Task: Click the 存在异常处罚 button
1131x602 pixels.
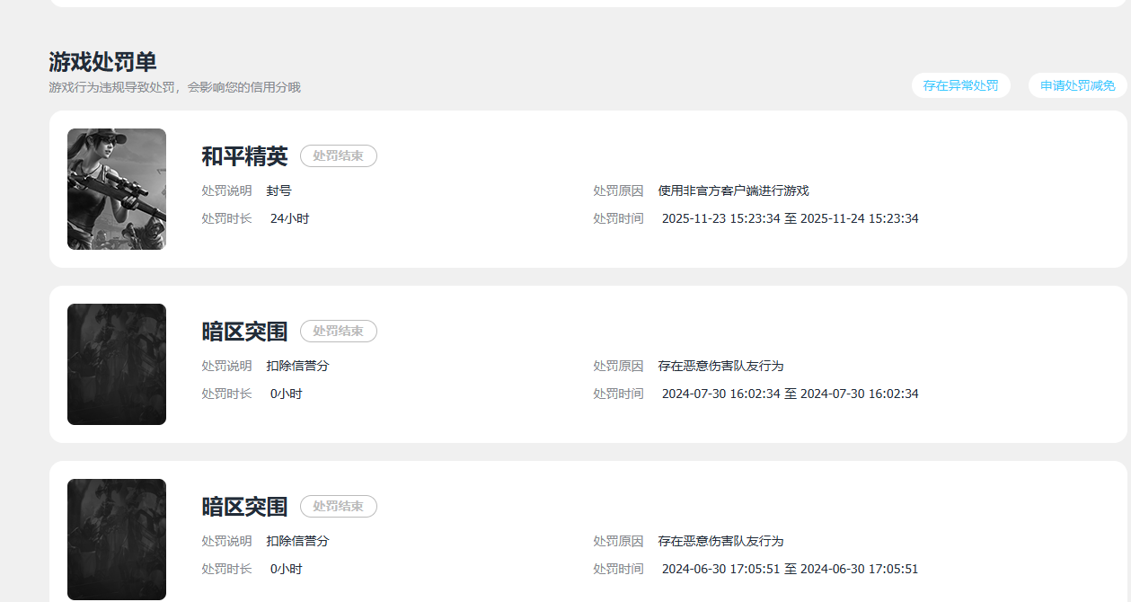Action: click(960, 85)
